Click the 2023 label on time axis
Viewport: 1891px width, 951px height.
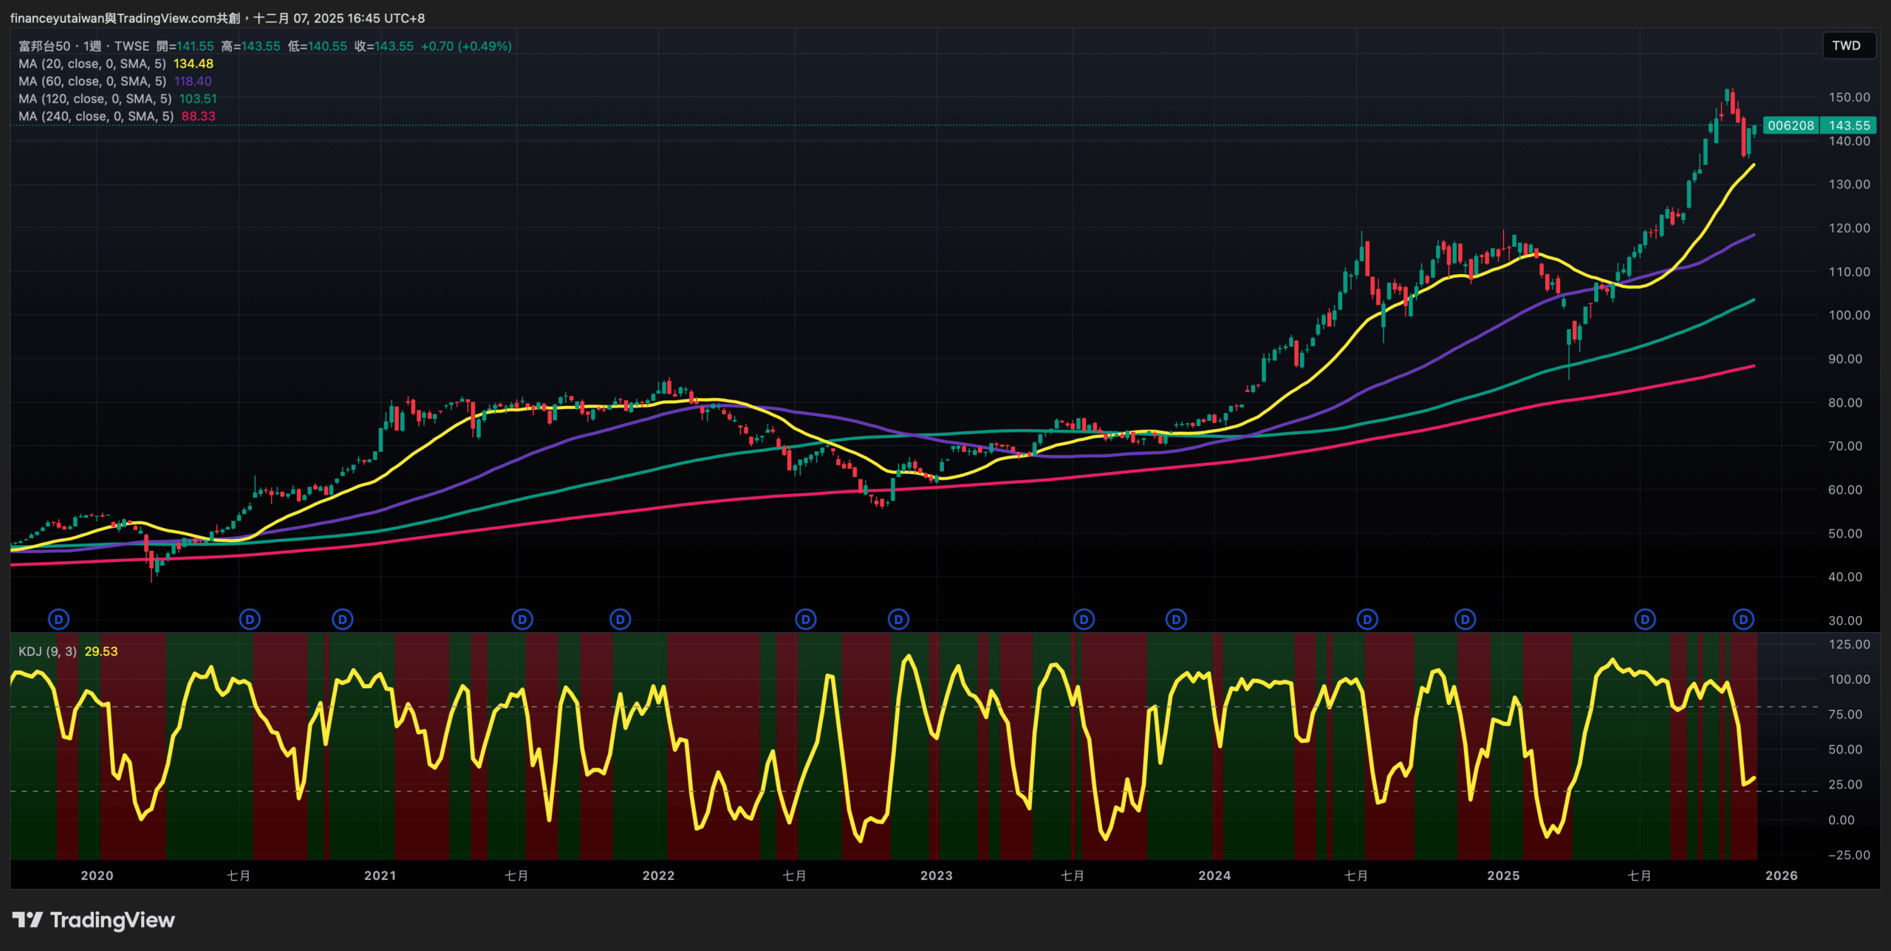[936, 876]
